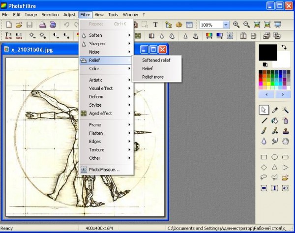Expand the Deform submenu
Screen dimensions: 295x233
click(106, 97)
